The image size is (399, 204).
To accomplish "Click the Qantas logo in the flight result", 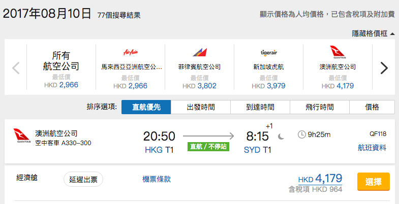I will tap(22, 136).
